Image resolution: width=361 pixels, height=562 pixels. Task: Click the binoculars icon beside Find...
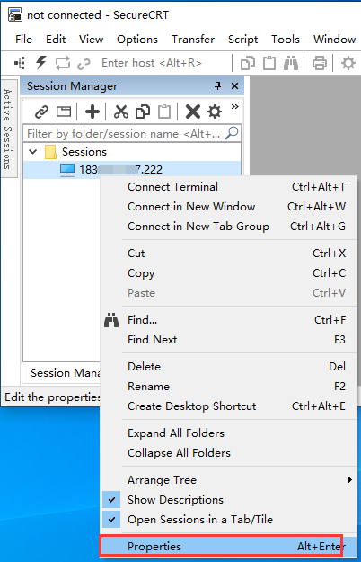click(111, 320)
